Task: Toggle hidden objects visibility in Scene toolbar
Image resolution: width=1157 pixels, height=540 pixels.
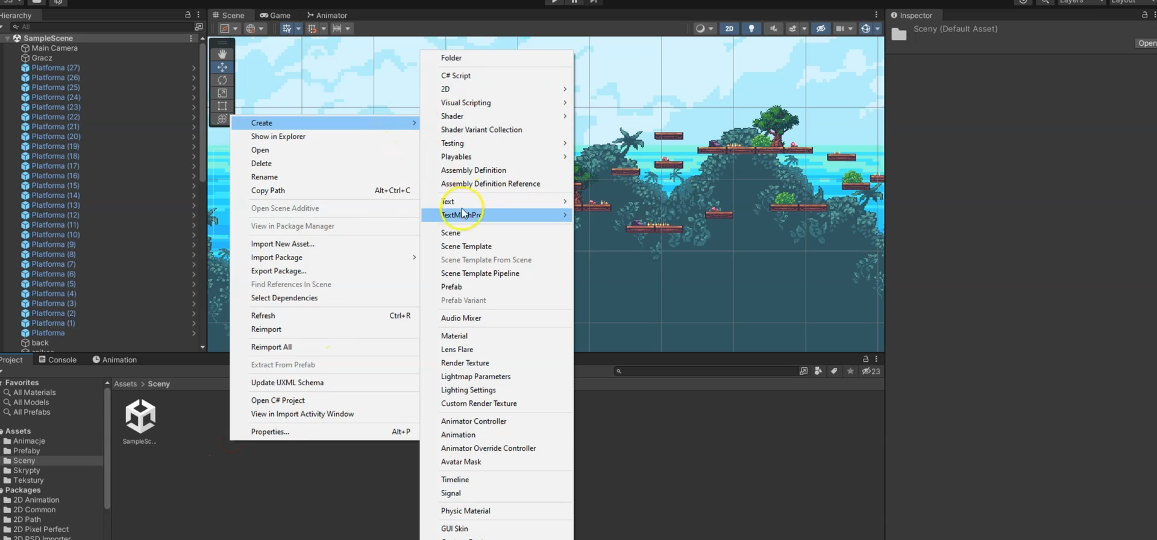Action: tap(821, 28)
